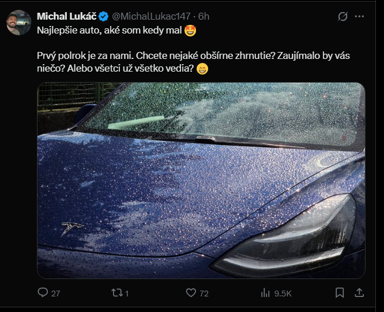Screen dimensions: 384x312
Task: Click the 27 replies count
Action: (55, 294)
